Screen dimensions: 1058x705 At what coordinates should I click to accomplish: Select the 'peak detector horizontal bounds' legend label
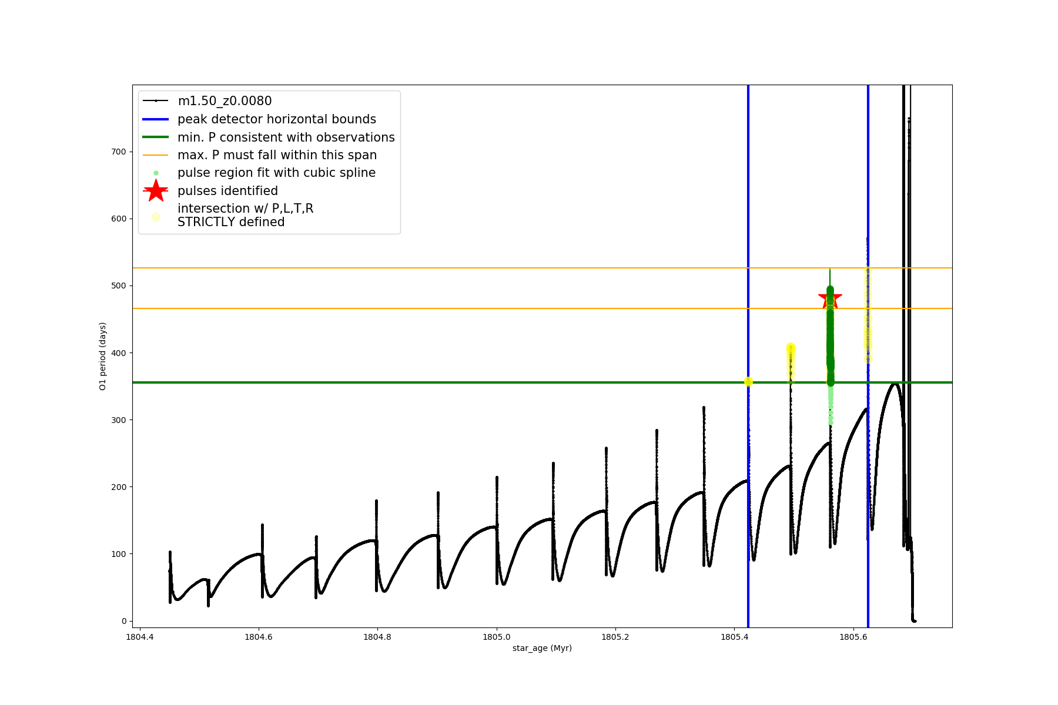click(x=277, y=119)
